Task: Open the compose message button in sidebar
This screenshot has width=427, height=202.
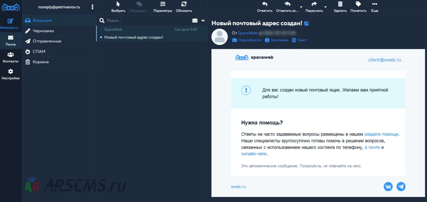Action: 11,23
